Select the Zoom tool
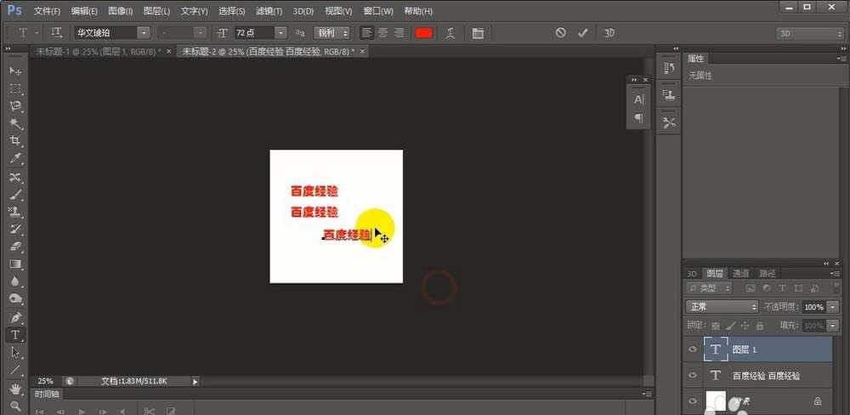The image size is (850, 415). (x=15, y=406)
